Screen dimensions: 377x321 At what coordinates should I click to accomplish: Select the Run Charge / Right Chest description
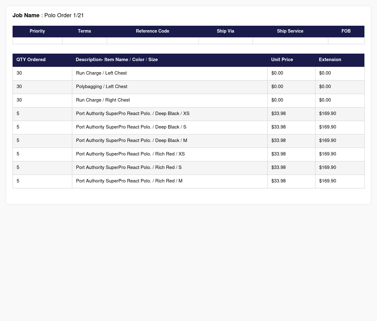click(x=103, y=100)
